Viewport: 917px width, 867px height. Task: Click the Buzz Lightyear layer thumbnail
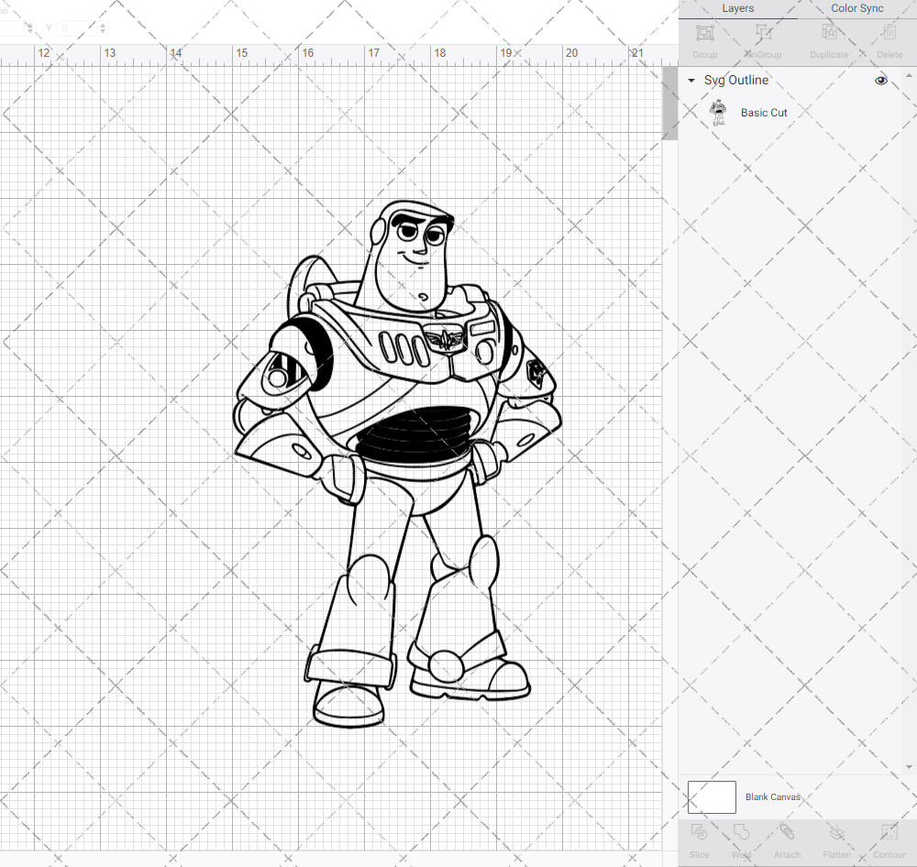pyautogui.click(x=718, y=113)
